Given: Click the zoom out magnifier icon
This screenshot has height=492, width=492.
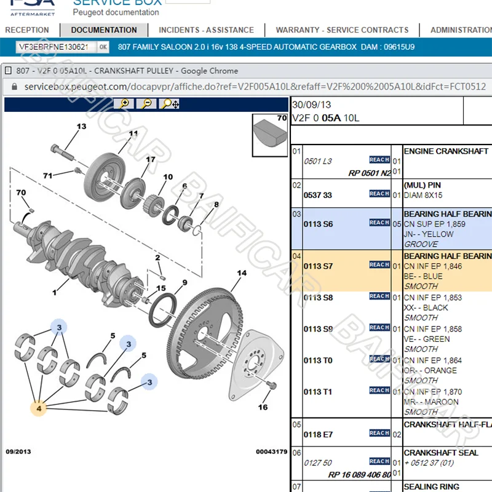Looking at the screenshot, I should 146,103.
